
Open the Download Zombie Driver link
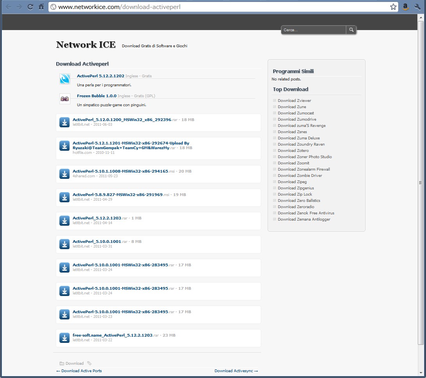click(x=300, y=175)
